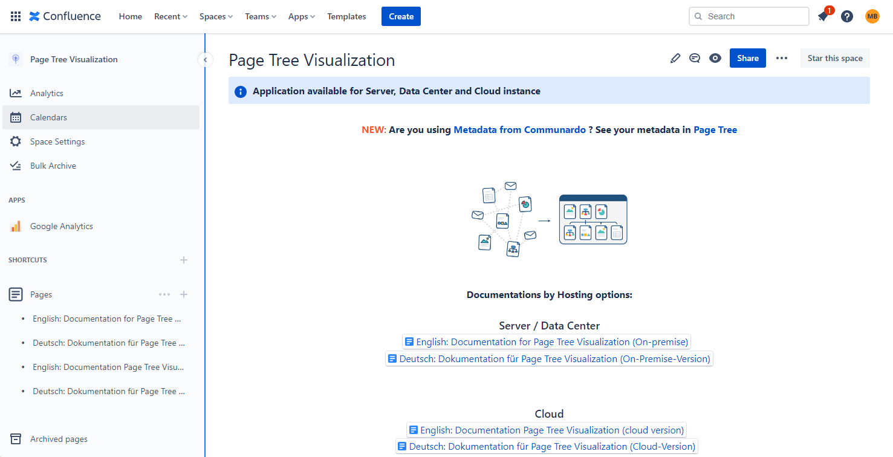Create a page with the Pages plus icon
Screen dimensions: 893x457
[x=184, y=294]
